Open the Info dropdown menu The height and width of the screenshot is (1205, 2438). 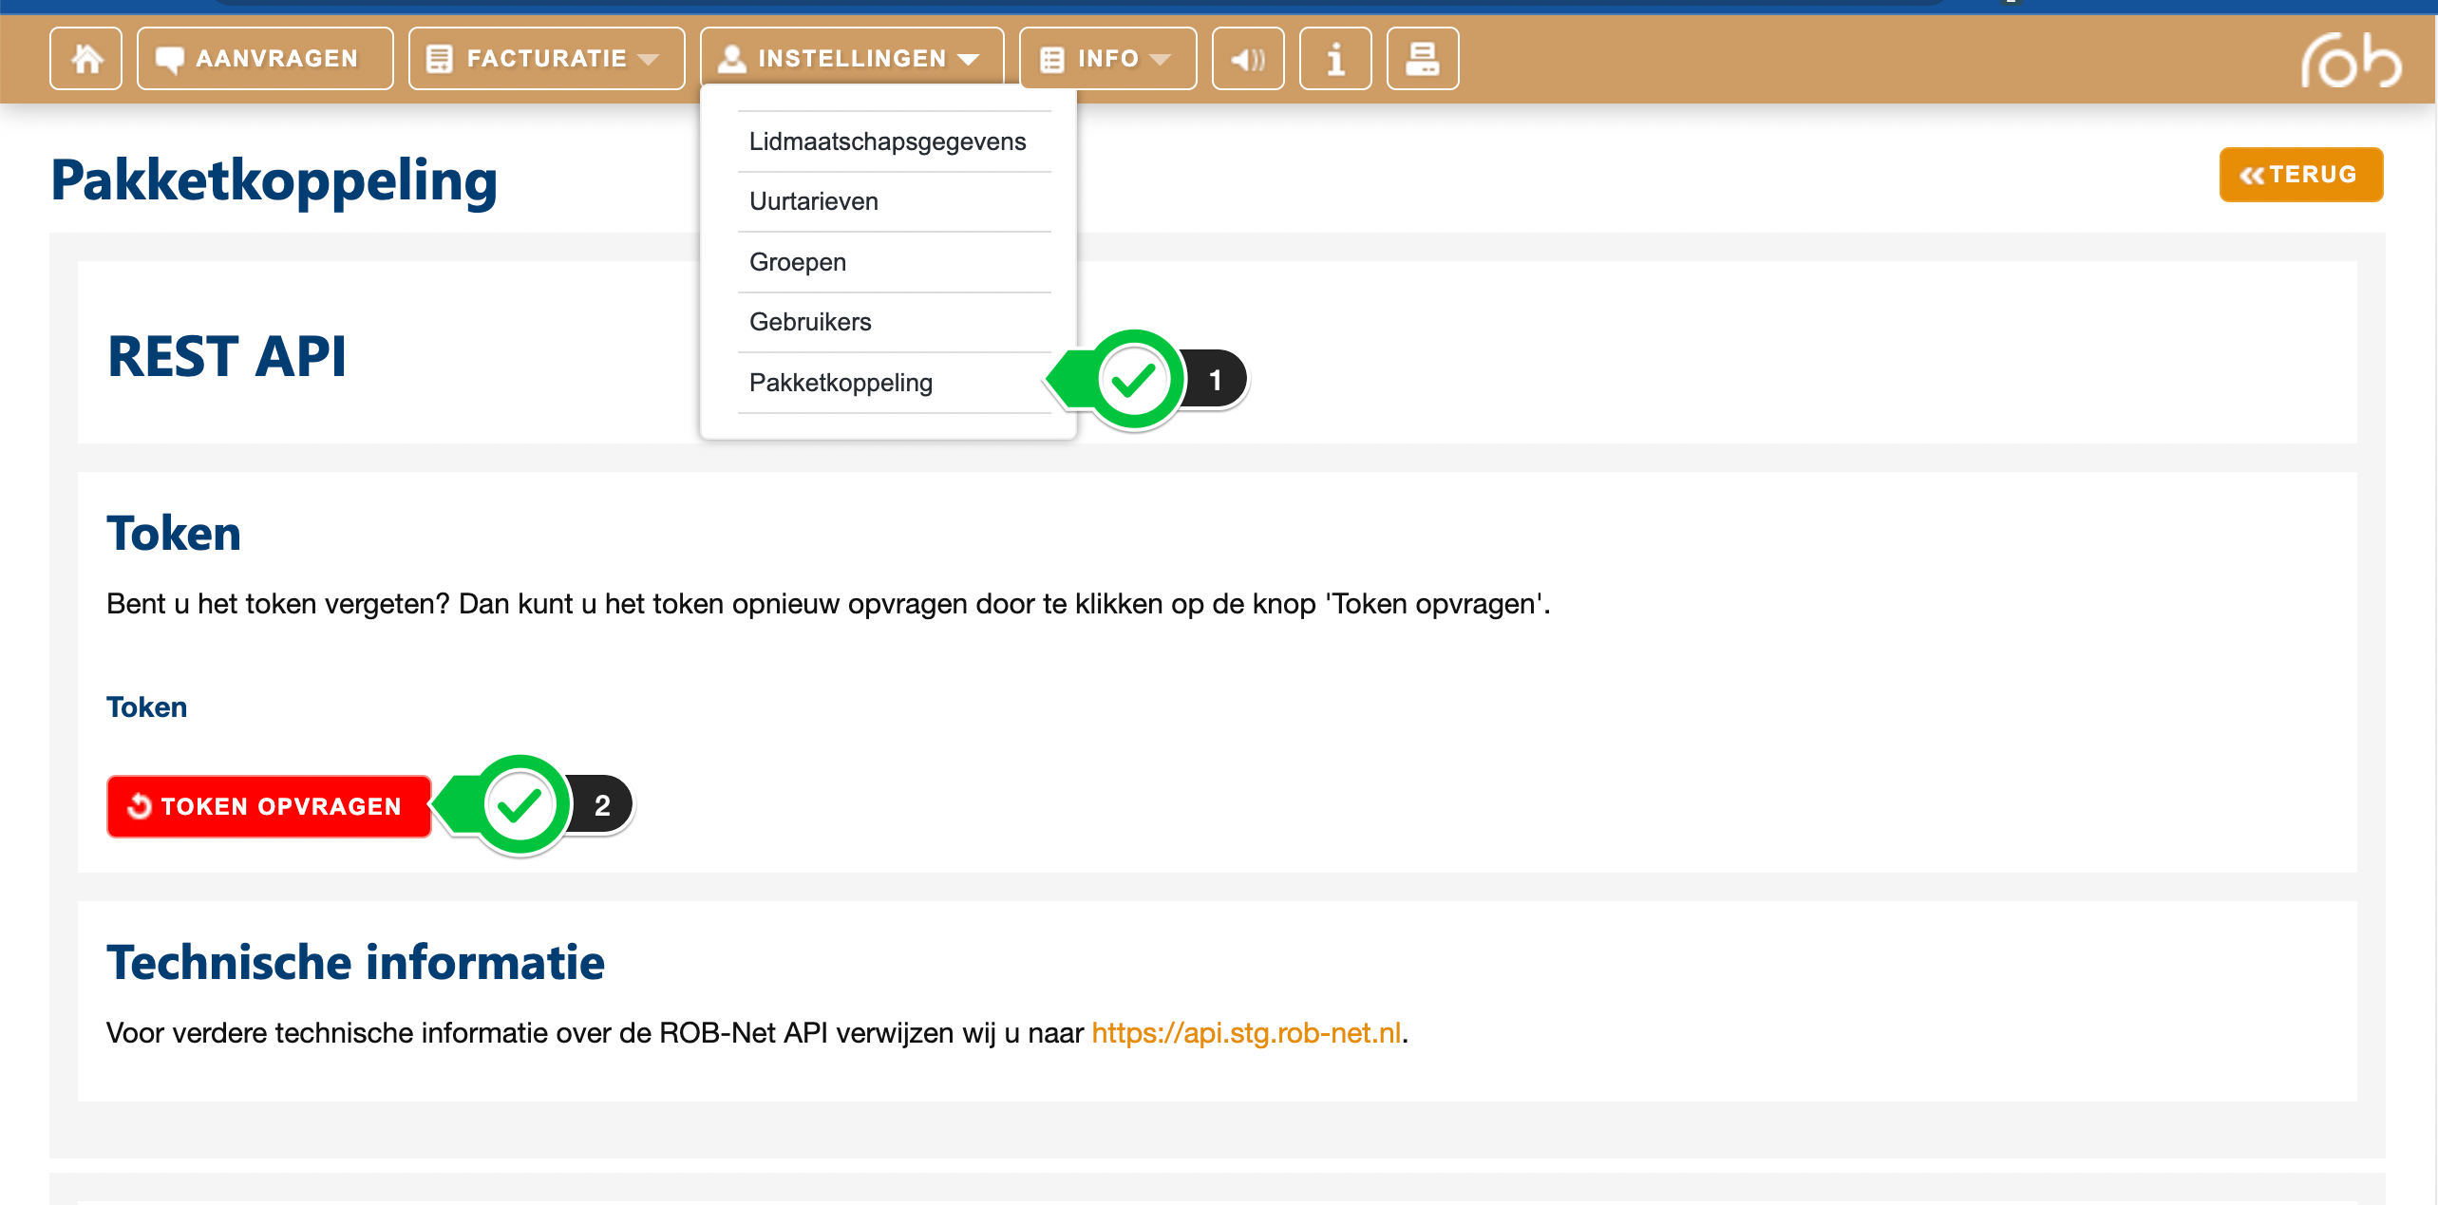(x=1107, y=59)
